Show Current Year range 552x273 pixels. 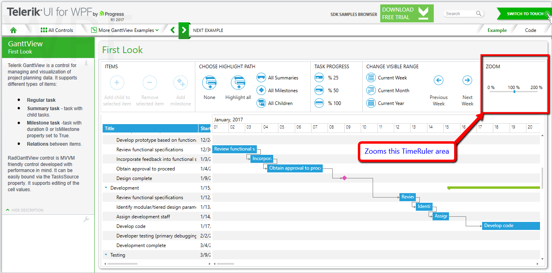pyautogui.click(x=385, y=103)
